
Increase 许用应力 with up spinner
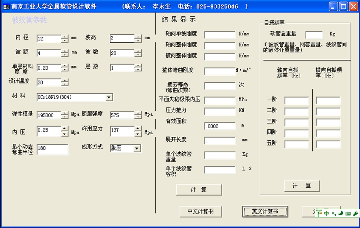[138, 129]
